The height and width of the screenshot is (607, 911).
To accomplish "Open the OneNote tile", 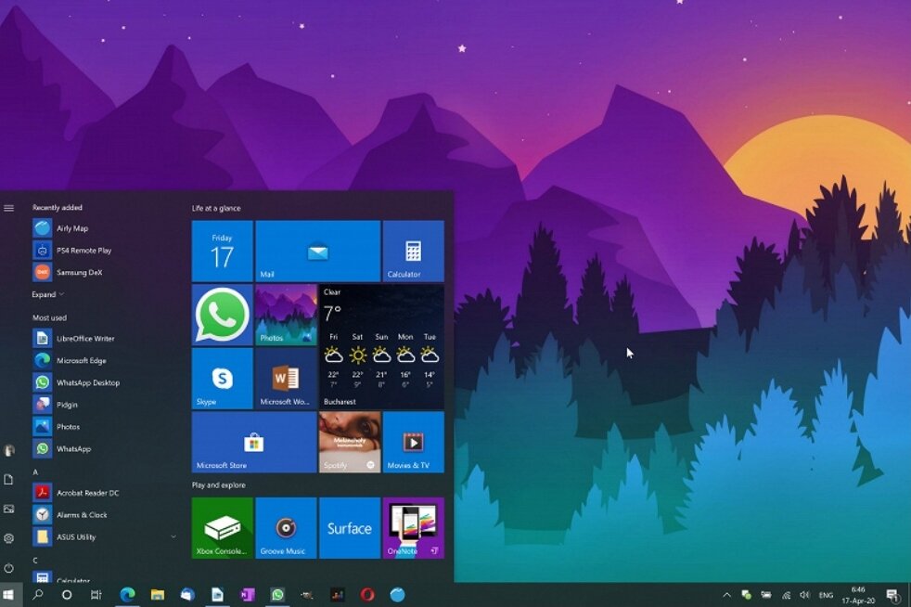I will pyautogui.click(x=413, y=528).
